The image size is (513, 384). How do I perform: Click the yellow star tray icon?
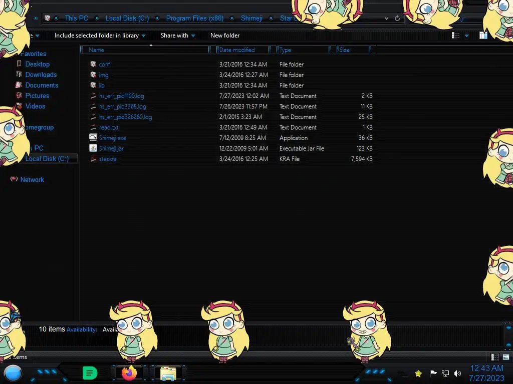(418, 373)
